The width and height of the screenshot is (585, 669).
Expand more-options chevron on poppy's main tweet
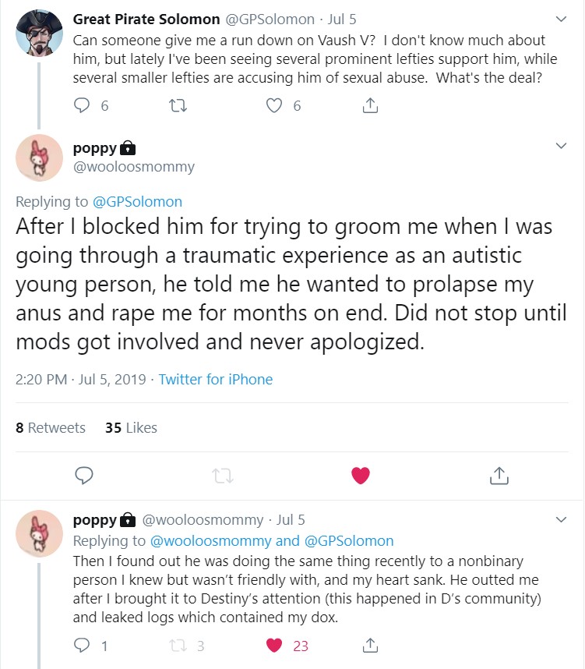[560, 147]
